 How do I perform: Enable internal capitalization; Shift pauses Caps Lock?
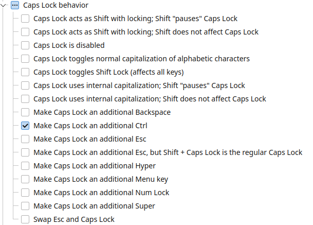tap(25, 86)
